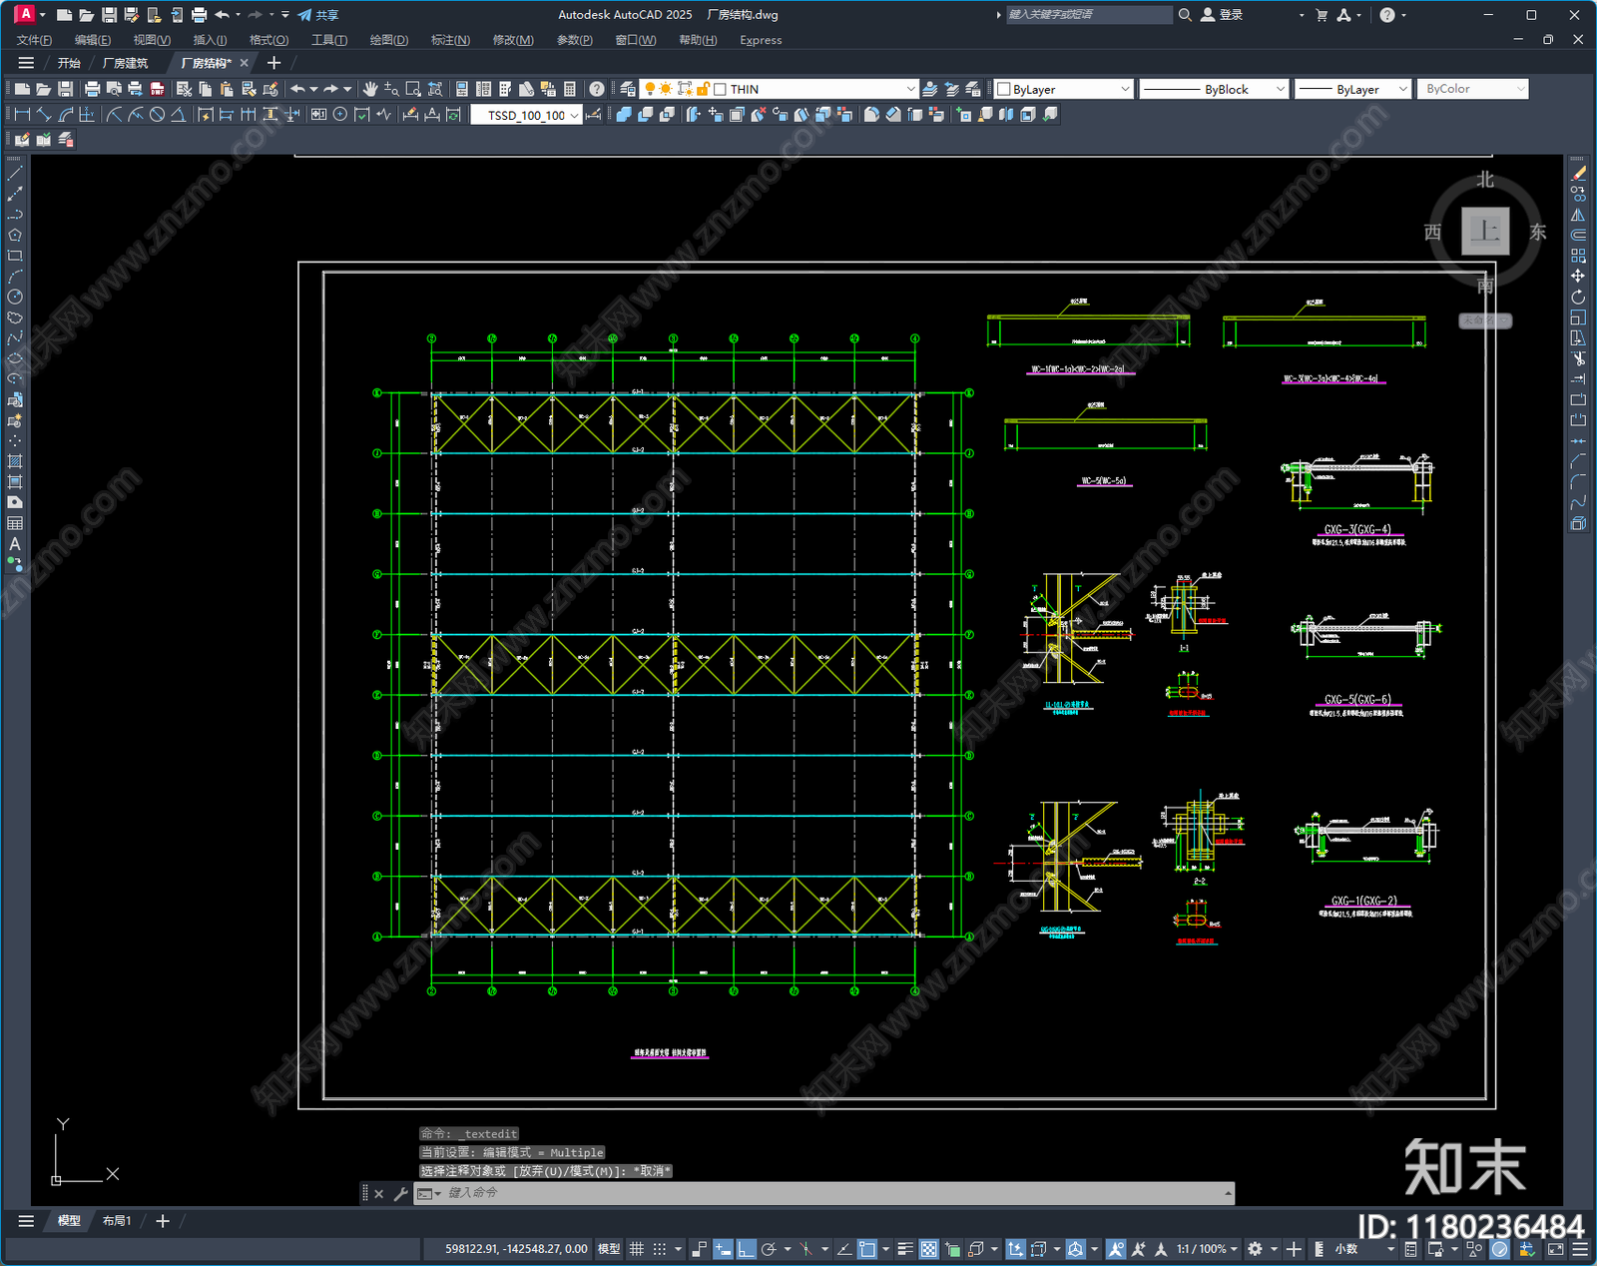Select the Line tool in left toolbar
1597x1266 pixels.
15,174
